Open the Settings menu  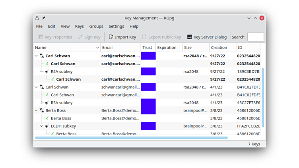(x=116, y=26)
